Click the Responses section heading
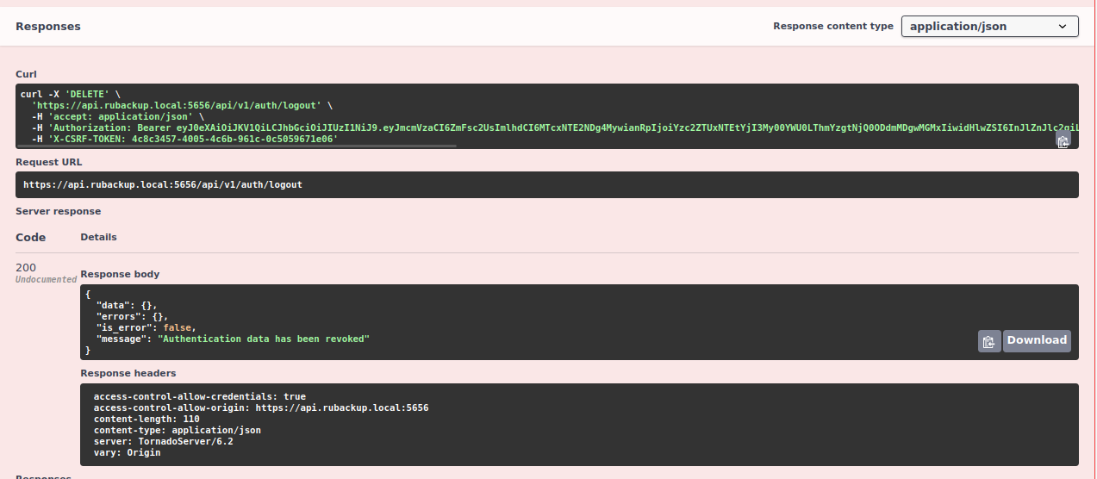Screen dimensions: 1097x479 tap(48, 27)
